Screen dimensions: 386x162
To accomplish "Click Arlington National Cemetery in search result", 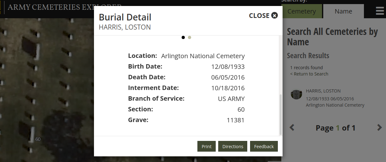I will tap(335, 105).
